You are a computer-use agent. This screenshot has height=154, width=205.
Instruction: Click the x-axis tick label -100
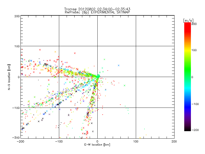coord(59,141)
